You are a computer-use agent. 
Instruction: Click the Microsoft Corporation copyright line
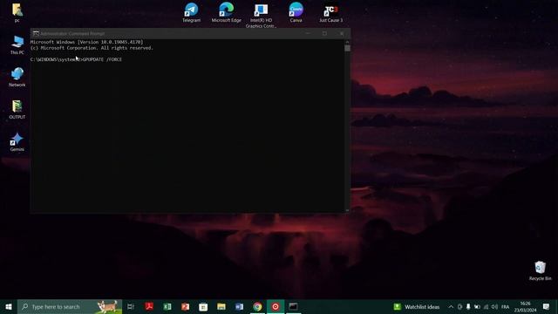tap(92, 48)
